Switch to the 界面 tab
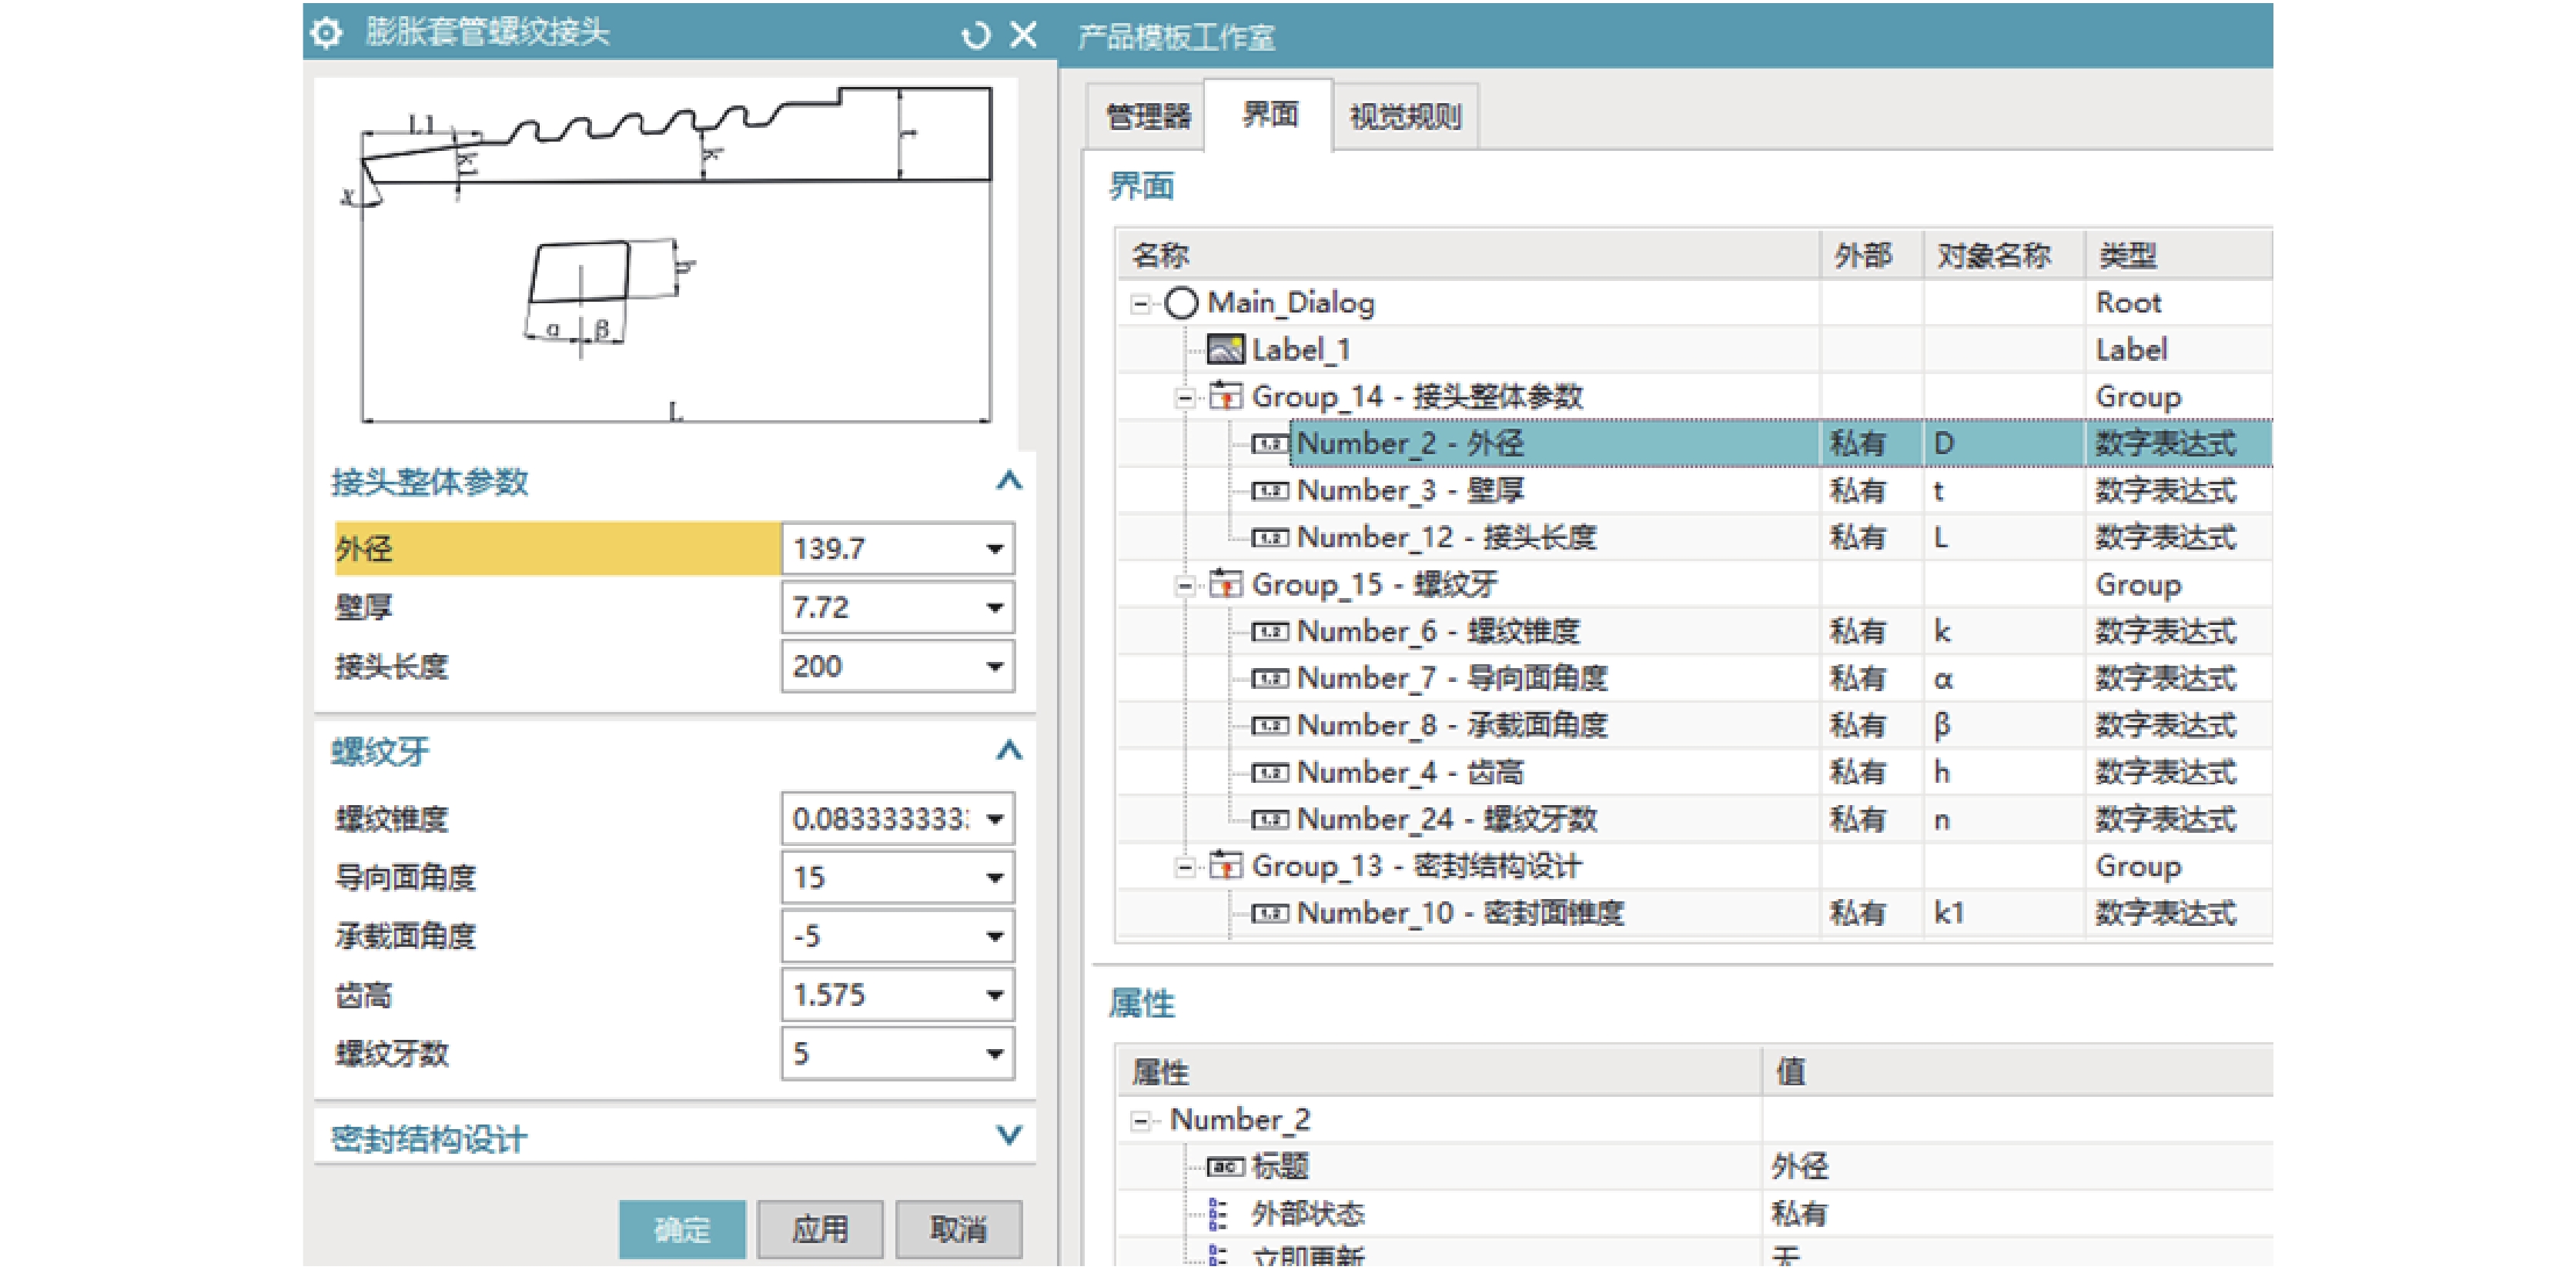 point(1269,115)
